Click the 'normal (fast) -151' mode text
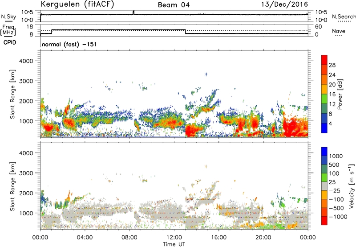Viewport: 356px width, 247px height. coord(69,45)
